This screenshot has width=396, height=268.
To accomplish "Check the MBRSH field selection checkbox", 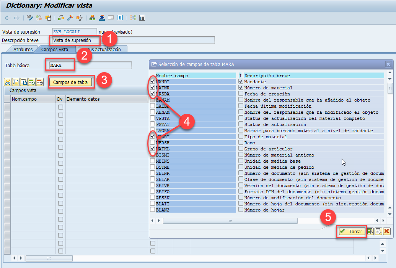I will 153,142.
